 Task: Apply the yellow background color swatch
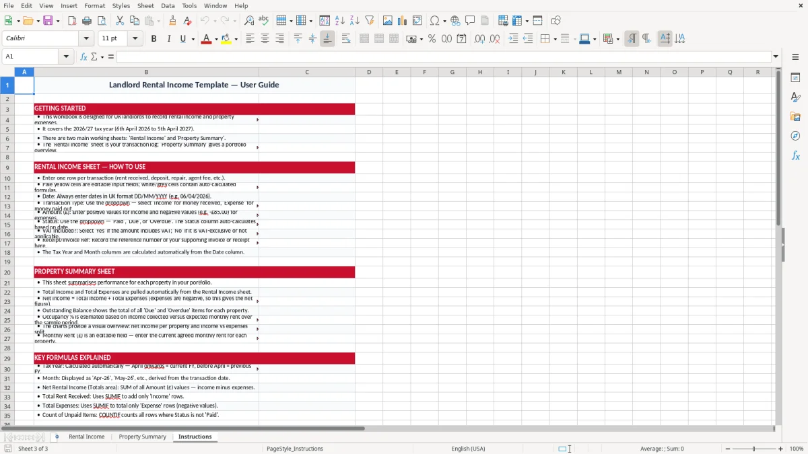[x=227, y=39]
